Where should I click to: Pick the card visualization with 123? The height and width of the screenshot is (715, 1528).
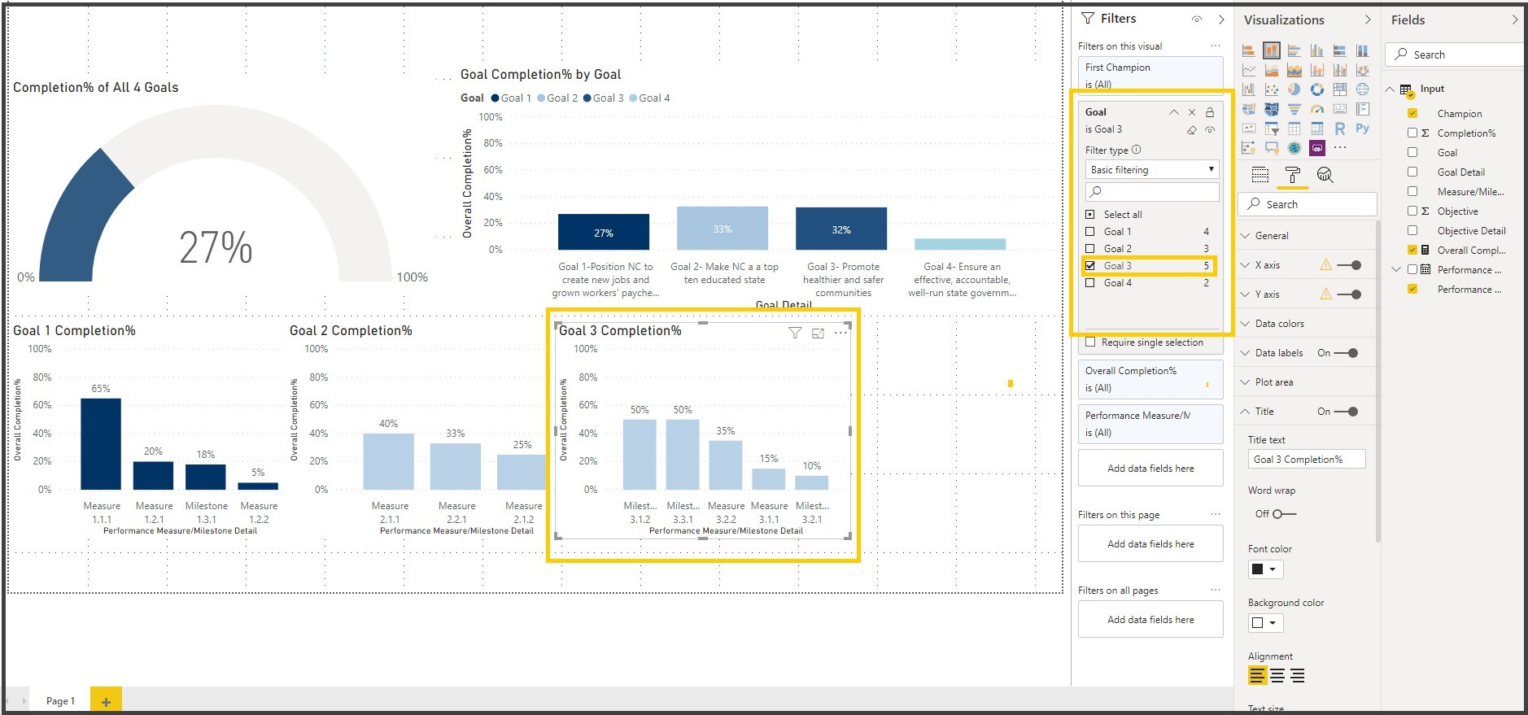click(x=1340, y=109)
